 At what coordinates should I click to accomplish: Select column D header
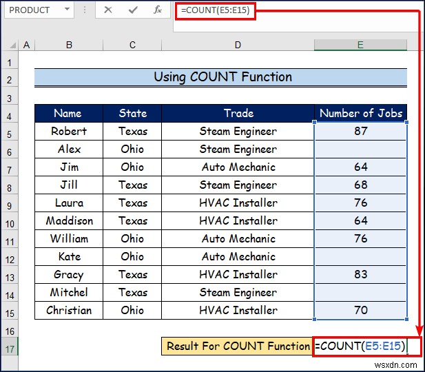pyautogui.click(x=238, y=45)
